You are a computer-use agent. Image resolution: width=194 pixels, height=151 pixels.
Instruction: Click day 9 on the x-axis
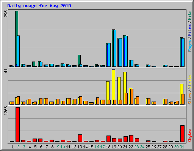[x=58, y=147]
